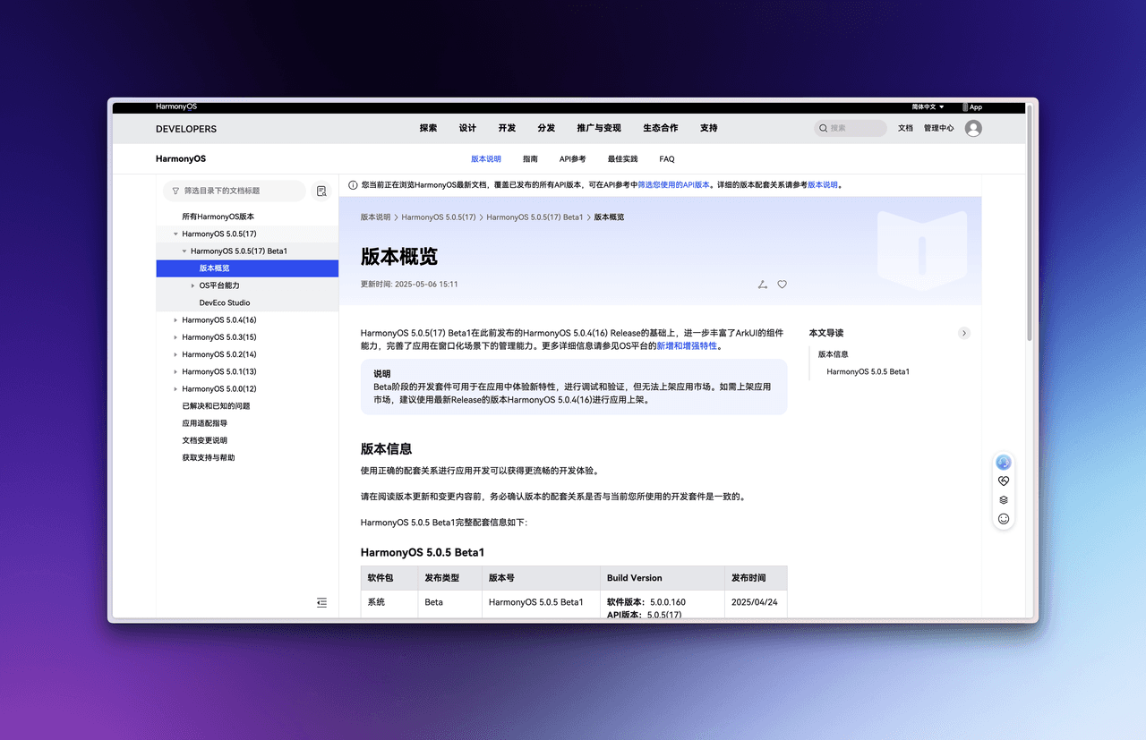Open the 推广与变现 navigation menu
This screenshot has height=740, width=1146.
pyautogui.click(x=599, y=128)
